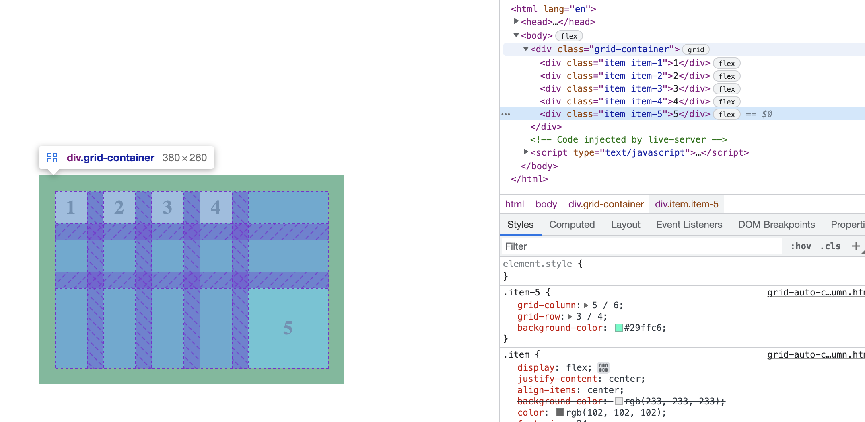Click the rgb(102, 102, 102) color swatch

coord(560,412)
